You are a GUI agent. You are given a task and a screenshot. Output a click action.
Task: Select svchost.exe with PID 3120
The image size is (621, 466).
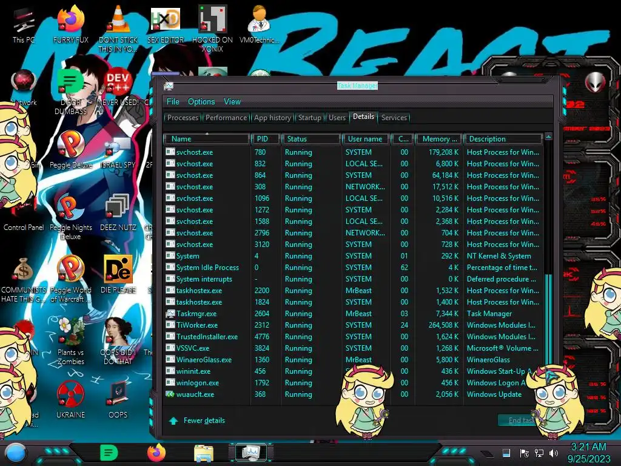tap(352, 245)
